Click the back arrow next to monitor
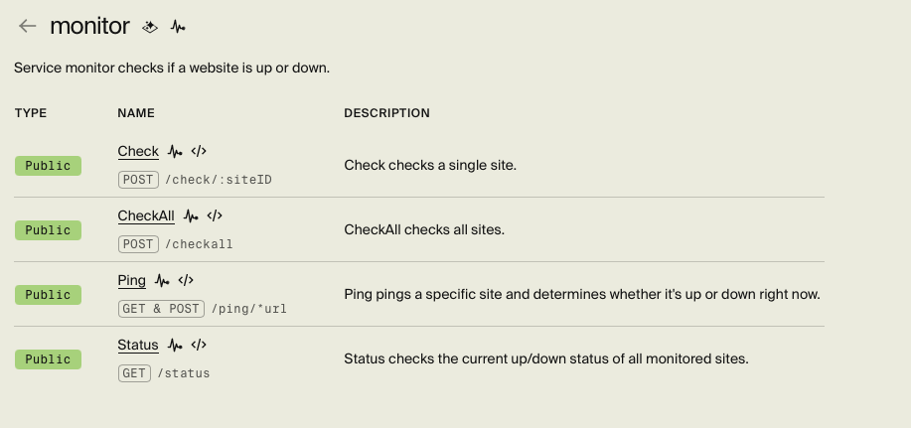The image size is (911, 428). click(x=28, y=27)
